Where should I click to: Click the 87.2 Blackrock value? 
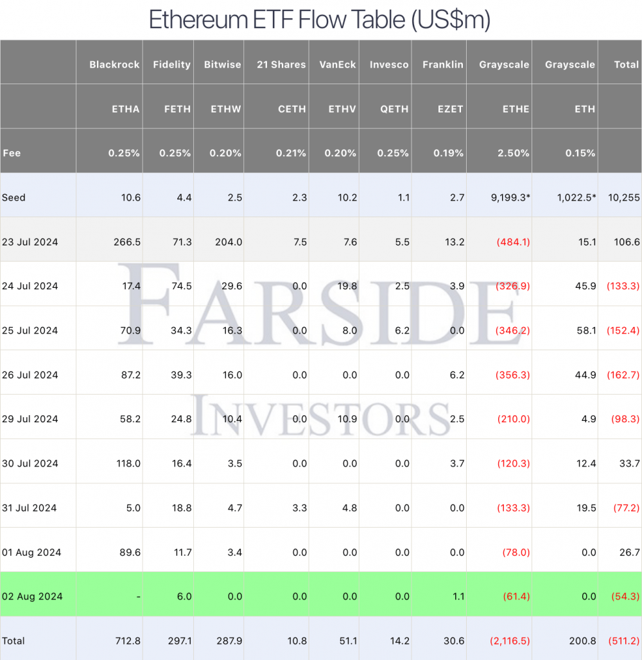click(131, 375)
